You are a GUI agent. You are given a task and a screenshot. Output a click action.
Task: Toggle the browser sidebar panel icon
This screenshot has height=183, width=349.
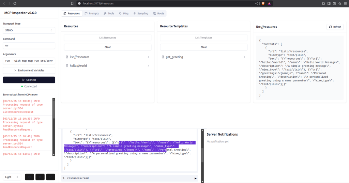click(x=329, y=3)
